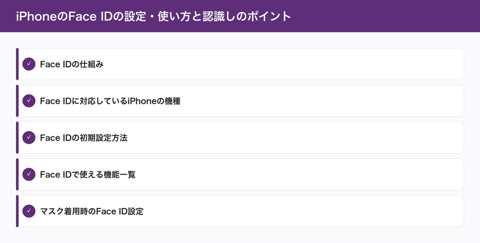Click the checkmark icon beside Face IDで使える機能一覧
This screenshot has width=480, height=243.
[29, 174]
